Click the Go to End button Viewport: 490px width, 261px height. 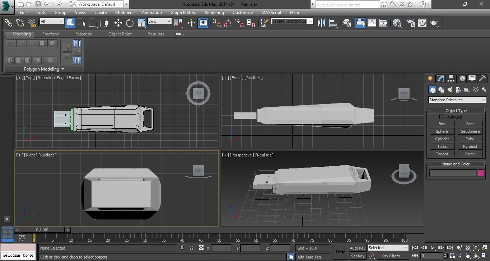[450, 248]
